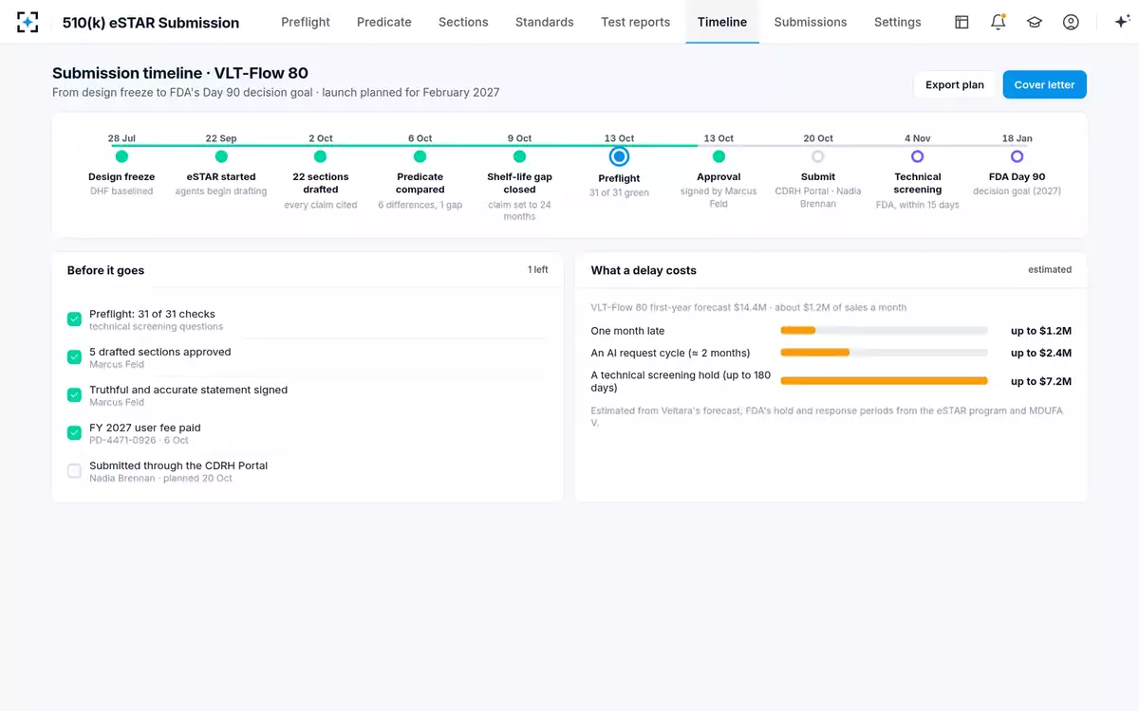
Task: Select the 22 sections drafted marker
Action: 320,156
